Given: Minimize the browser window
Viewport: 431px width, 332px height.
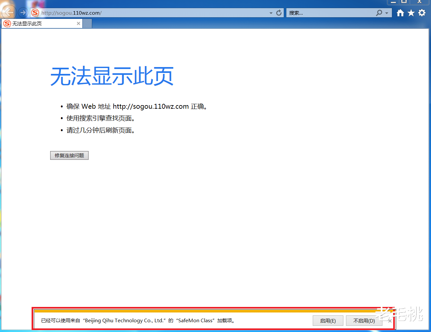Looking at the screenshot, I should 393,2.
